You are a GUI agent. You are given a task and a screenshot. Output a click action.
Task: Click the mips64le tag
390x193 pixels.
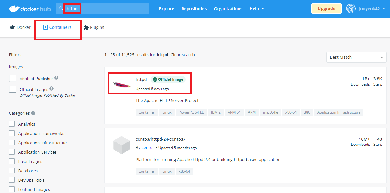[x=270, y=112]
